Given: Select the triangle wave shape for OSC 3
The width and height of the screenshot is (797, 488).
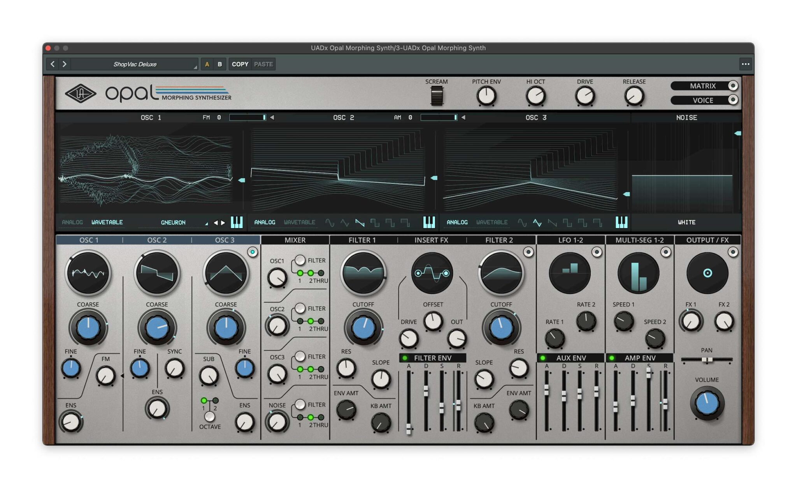Looking at the screenshot, I should [x=538, y=222].
